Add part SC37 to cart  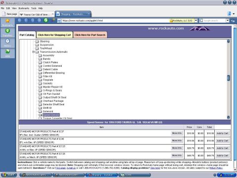(x=222, y=133)
